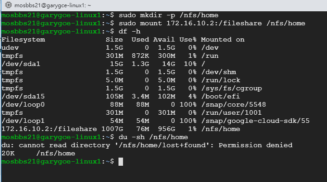Click the /snap/google-cloud-sdk/55 mount path
Screen dimensions: 327x182
tap(256, 121)
